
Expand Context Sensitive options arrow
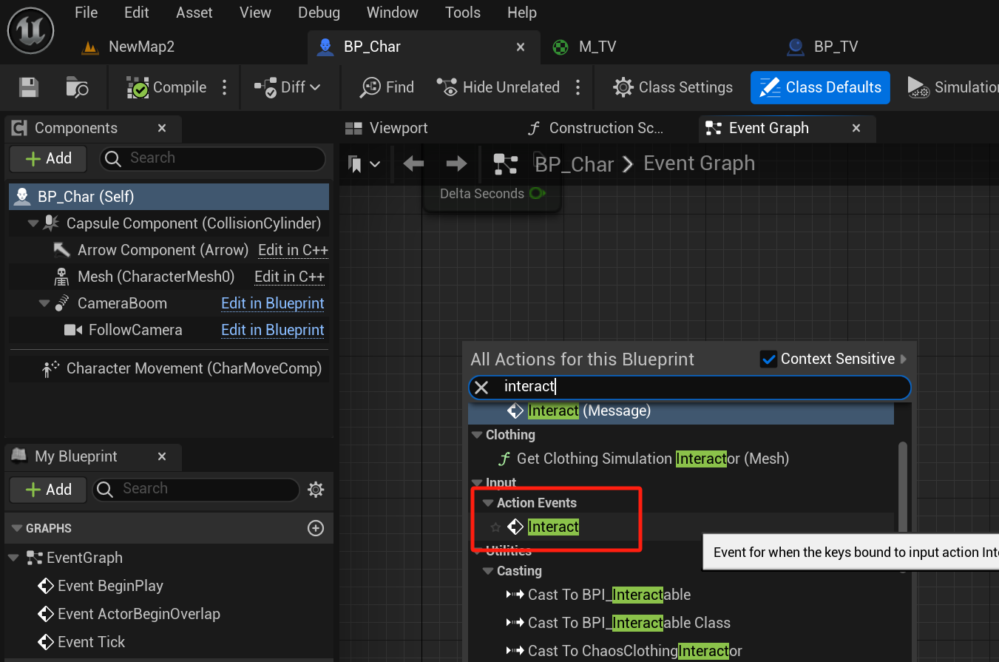click(904, 359)
